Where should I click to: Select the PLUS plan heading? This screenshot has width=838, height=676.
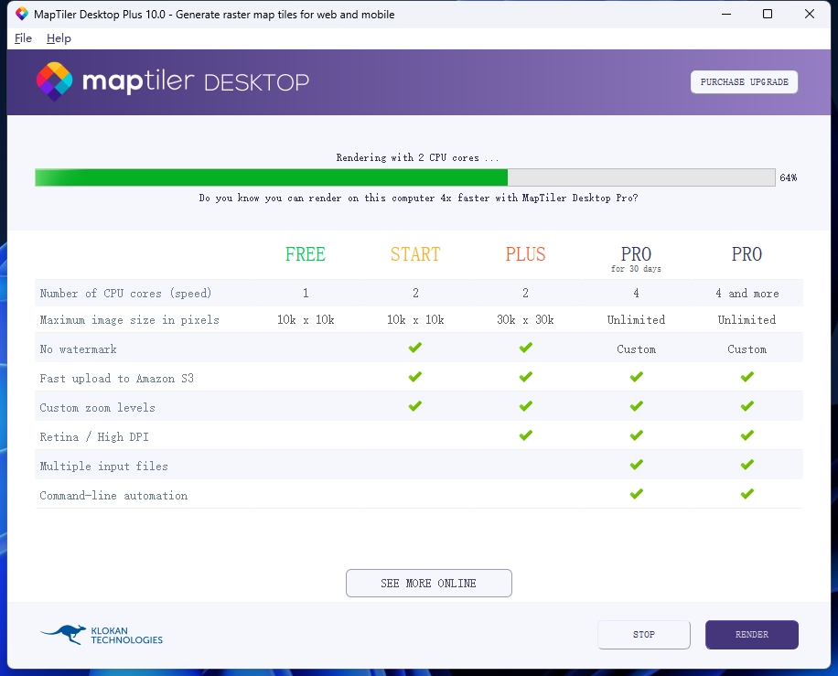525,253
